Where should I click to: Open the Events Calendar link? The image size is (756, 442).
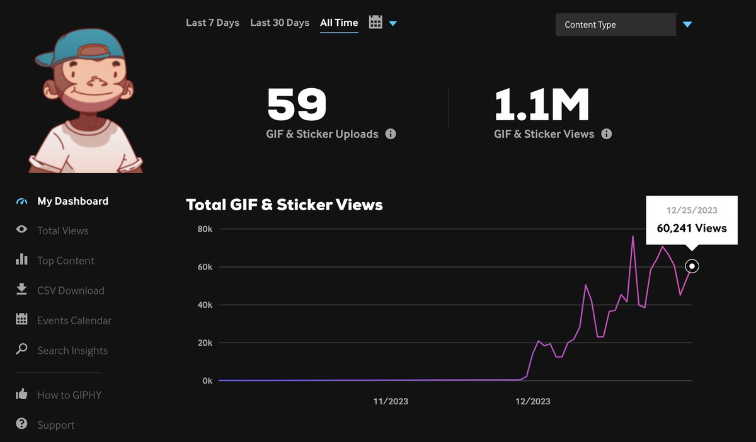tap(74, 320)
